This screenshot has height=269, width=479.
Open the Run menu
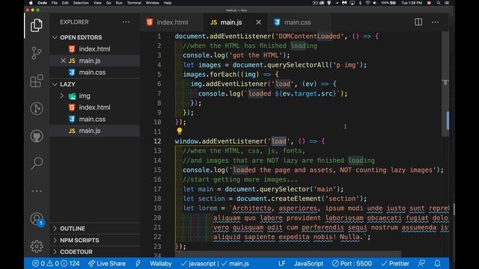pyautogui.click(x=119, y=3)
